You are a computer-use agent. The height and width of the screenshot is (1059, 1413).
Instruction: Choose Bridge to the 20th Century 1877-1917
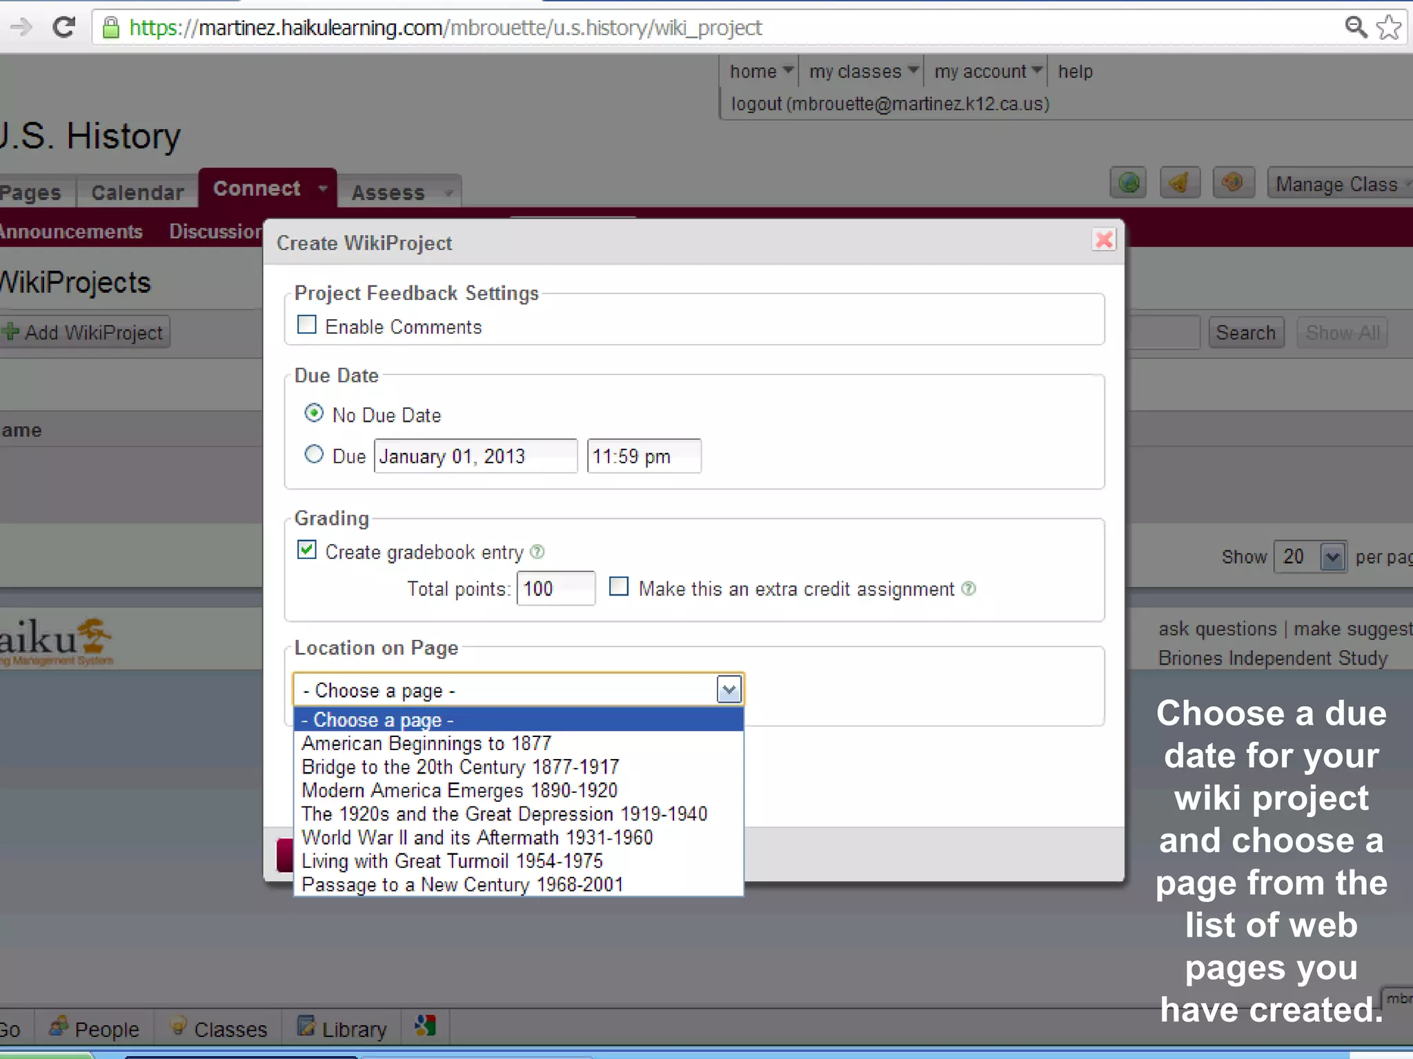tap(519, 767)
